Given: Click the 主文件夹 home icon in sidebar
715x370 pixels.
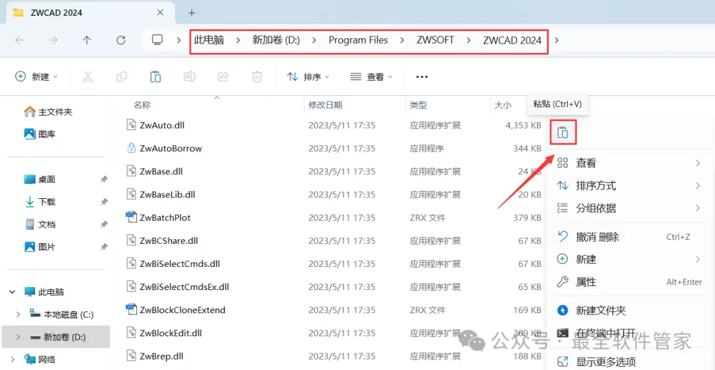Looking at the screenshot, I should tap(30, 112).
